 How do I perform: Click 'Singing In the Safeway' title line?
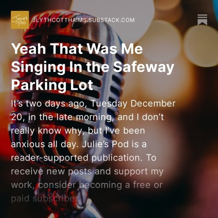(x=92, y=67)
